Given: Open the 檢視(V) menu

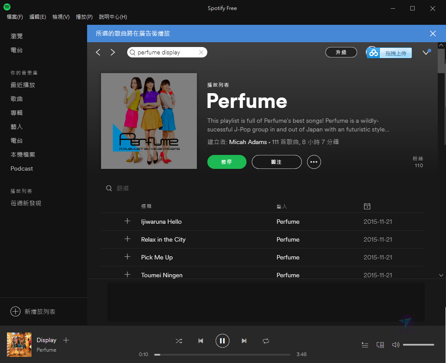Looking at the screenshot, I should click(x=61, y=17).
